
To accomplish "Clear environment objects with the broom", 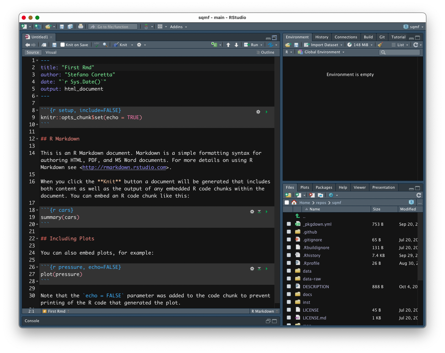I will 380,45.
